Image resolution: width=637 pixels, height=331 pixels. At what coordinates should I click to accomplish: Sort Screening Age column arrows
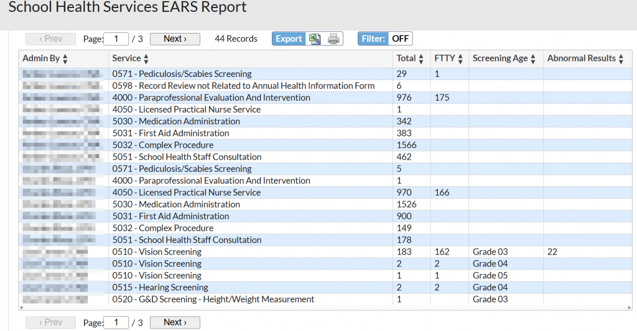pos(534,59)
